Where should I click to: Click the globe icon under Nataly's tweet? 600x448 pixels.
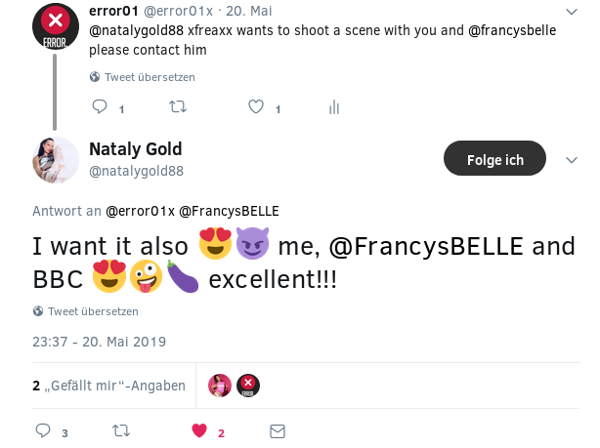tap(38, 311)
